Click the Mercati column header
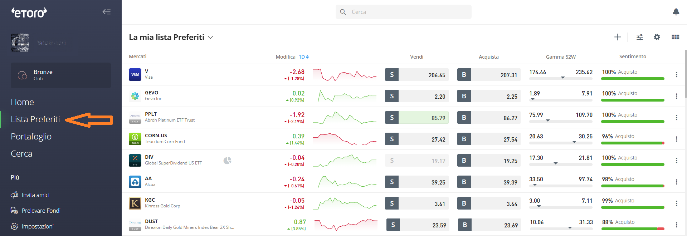 138,56
